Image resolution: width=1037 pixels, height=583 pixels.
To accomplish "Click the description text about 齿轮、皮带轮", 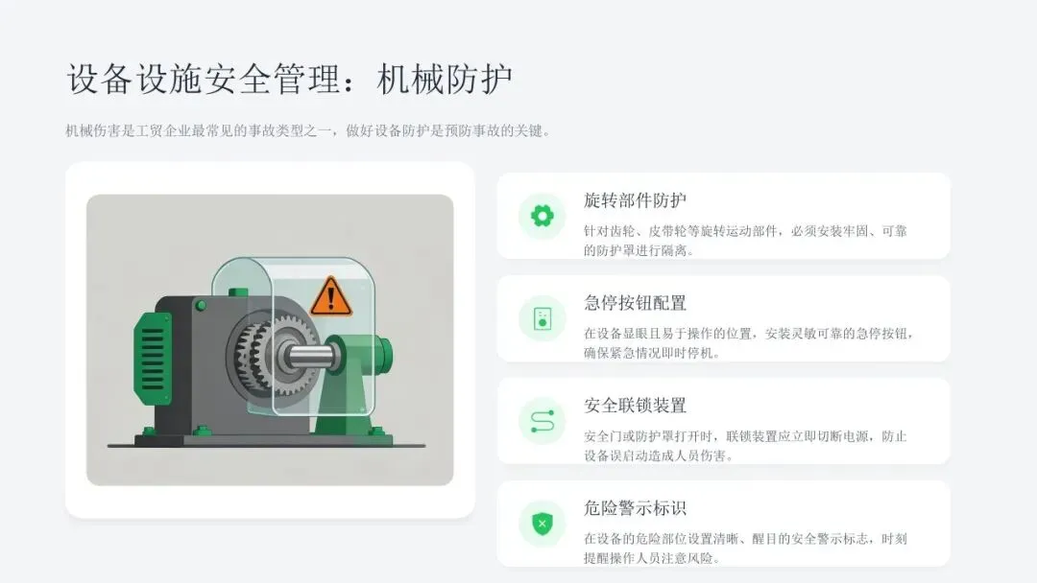I will [x=745, y=241].
